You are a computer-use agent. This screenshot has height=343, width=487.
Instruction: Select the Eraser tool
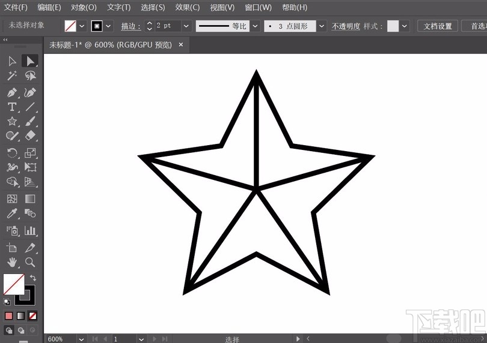click(30, 136)
